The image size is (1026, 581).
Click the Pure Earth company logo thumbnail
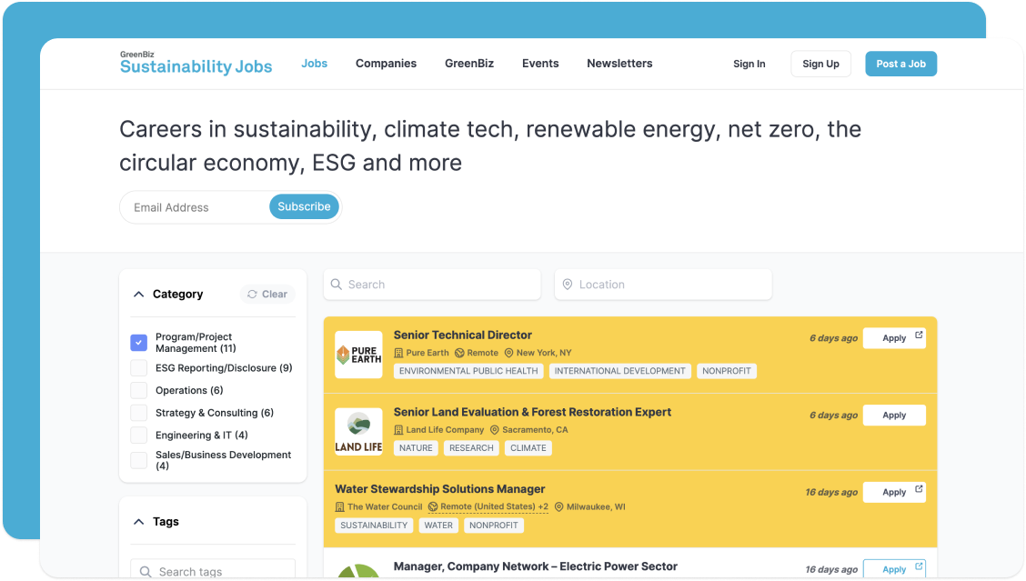coord(358,353)
